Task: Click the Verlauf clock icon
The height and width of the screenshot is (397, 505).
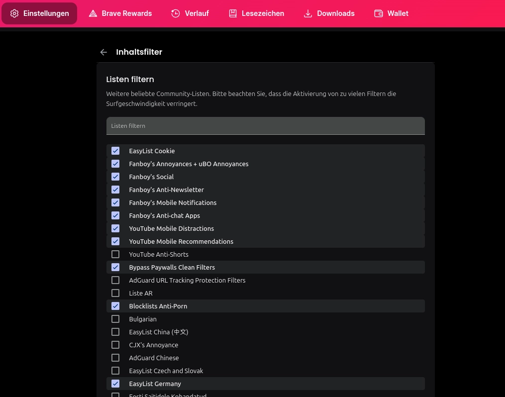Action: tap(176, 13)
